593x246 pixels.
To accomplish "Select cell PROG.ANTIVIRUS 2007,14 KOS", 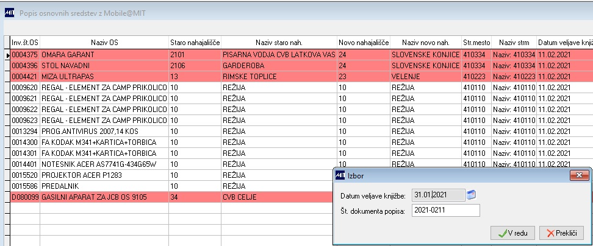I will 104,132.
